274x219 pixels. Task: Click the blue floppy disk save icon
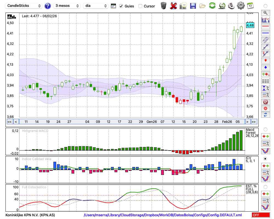pyautogui.click(x=193, y=6)
